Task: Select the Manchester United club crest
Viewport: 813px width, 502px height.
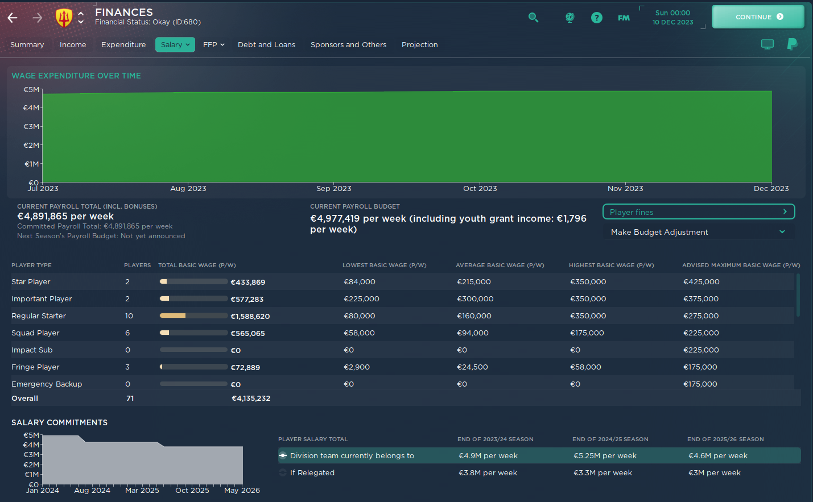Action: pyautogui.click(x=64, y=16)
